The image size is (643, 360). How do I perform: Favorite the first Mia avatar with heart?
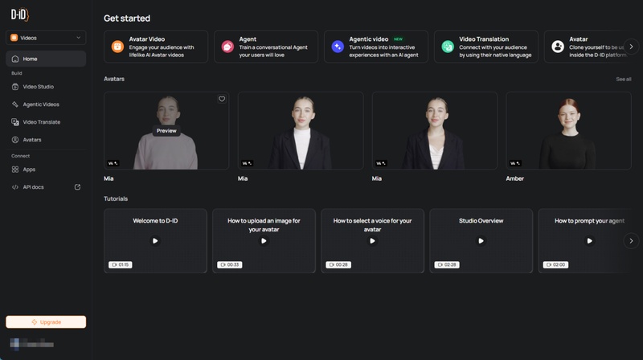pyautogui.click(x=222, y=99)
